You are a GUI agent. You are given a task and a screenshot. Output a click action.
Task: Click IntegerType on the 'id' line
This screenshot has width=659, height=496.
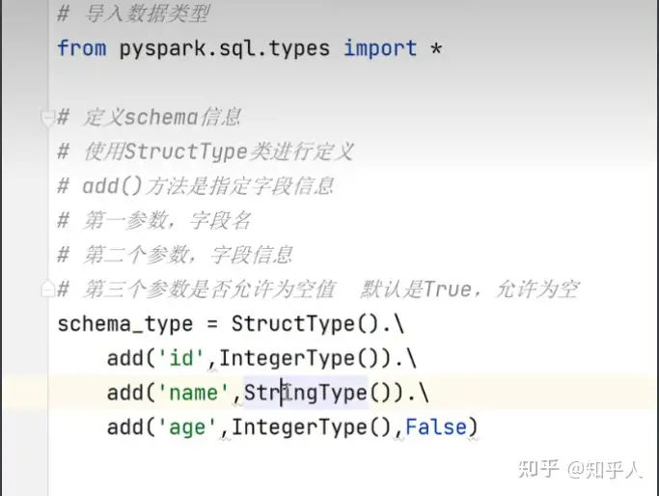[287, 359]
